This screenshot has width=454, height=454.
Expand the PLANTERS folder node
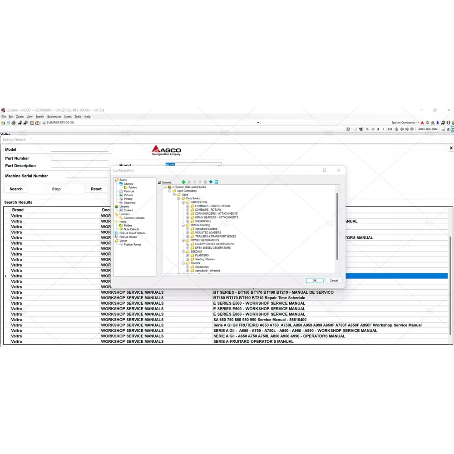pyautogui.click(x=188, y=256)
